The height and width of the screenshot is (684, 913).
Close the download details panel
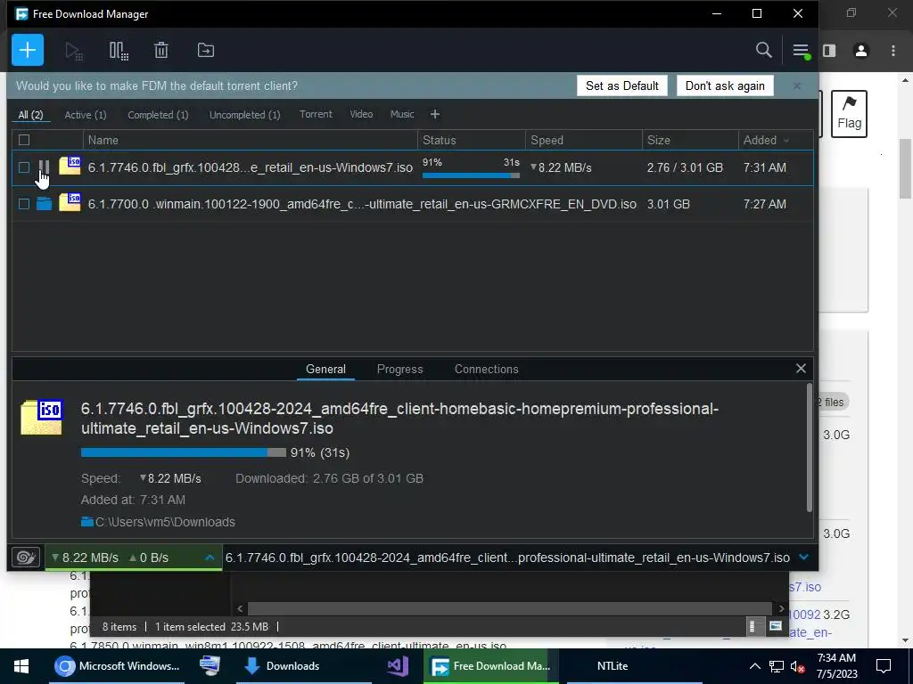[801, 368]
